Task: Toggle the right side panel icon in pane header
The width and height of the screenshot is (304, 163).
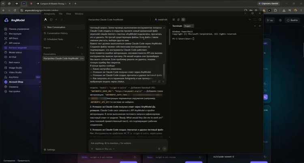Action: (x=260, y=19)
